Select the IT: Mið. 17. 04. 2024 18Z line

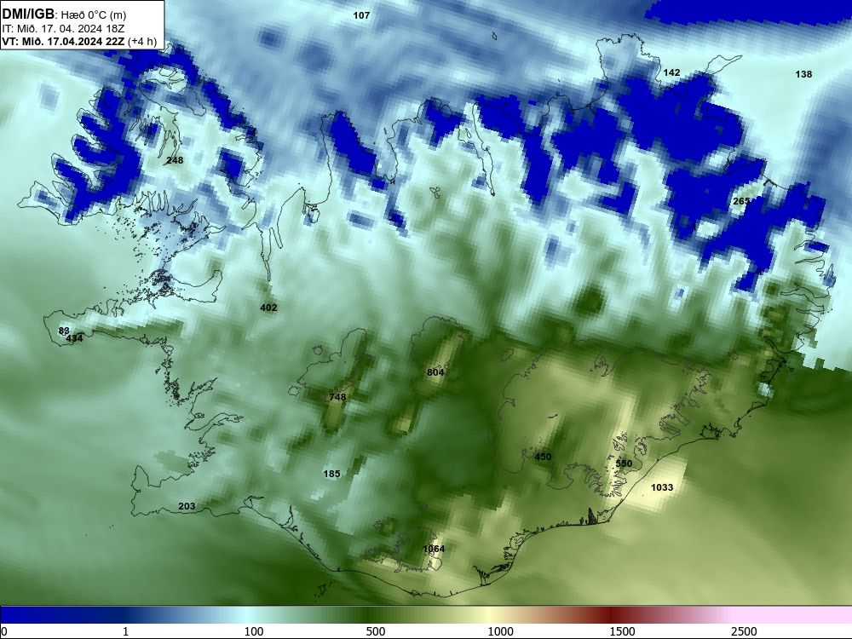pos(63,29)
